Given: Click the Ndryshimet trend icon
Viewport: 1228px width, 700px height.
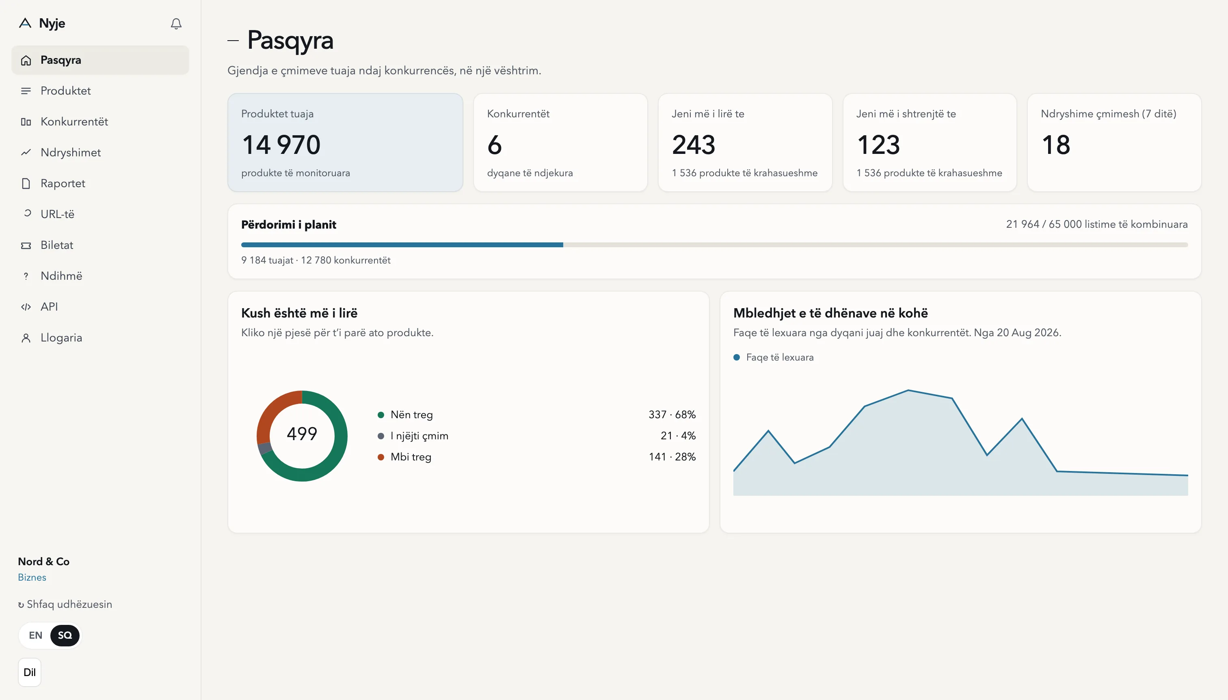Looking at the screenshot, I should tap(26, 152).
